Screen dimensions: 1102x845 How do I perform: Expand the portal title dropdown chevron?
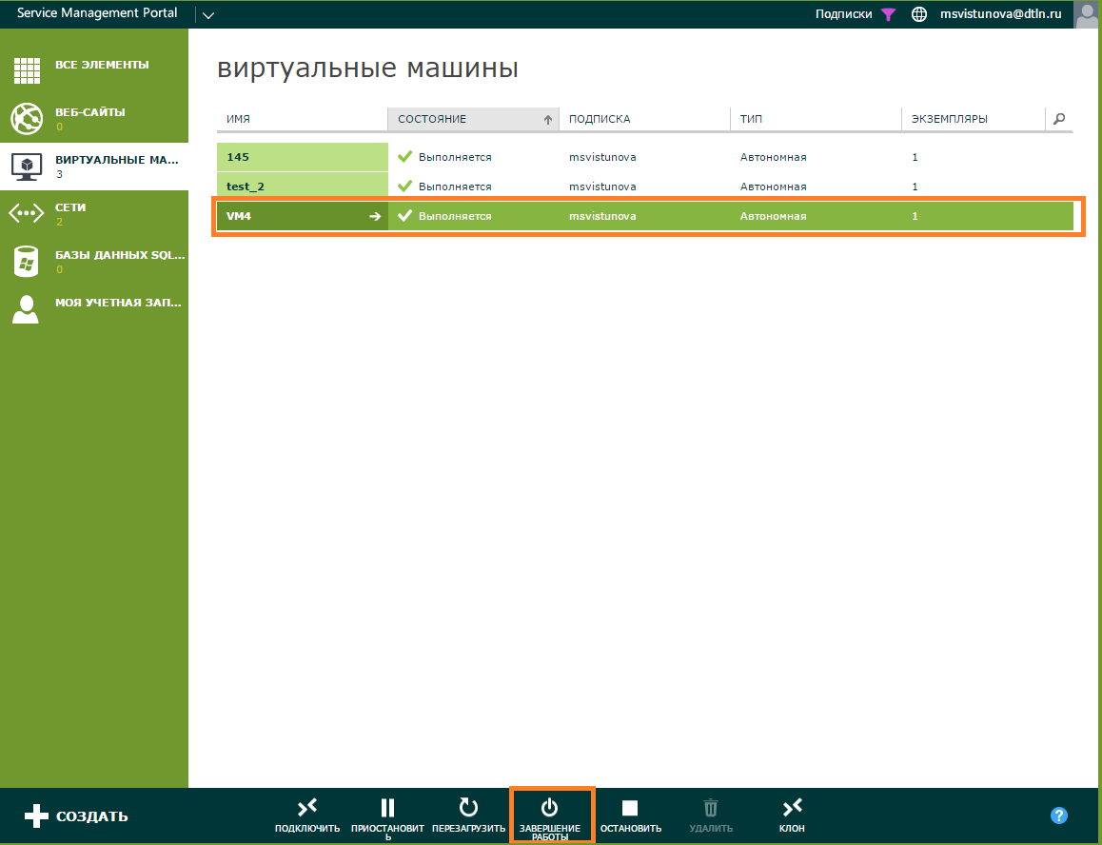point(207,15)
